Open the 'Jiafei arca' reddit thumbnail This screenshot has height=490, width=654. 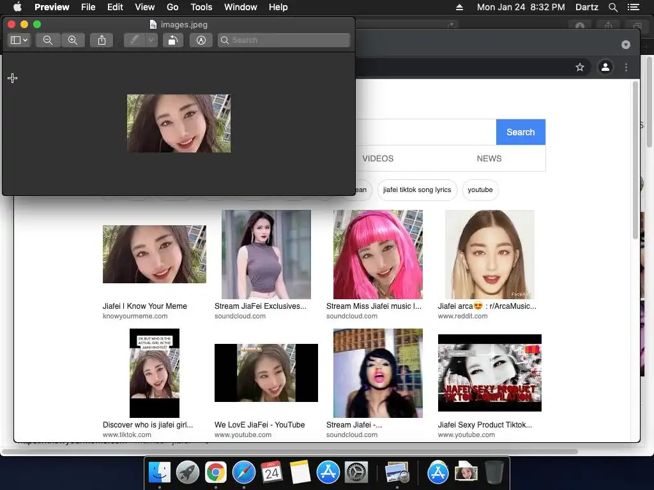pyautogui.click(x=490, y=254)
